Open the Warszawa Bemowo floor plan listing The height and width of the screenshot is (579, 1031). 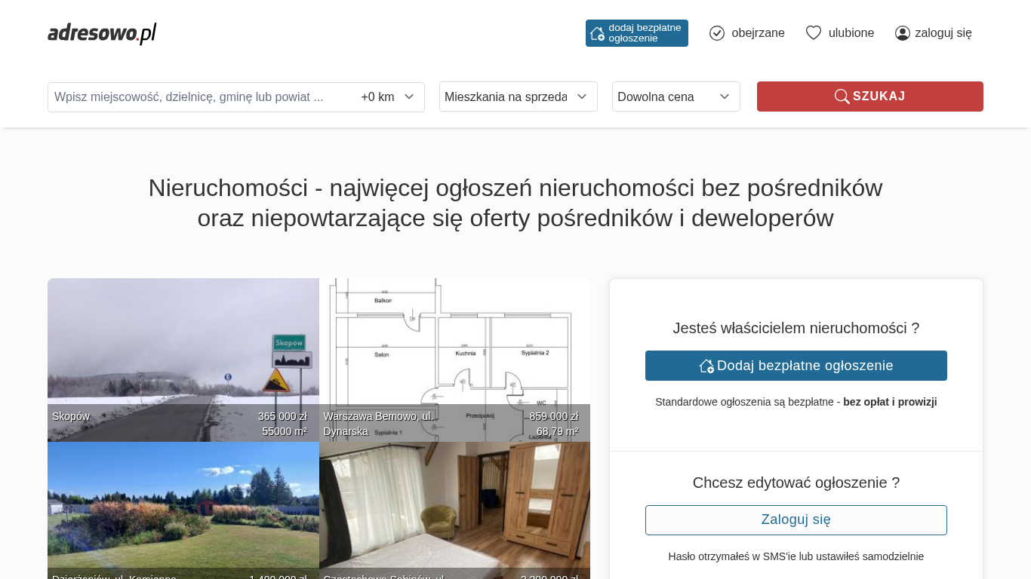click(x=454, y=354)
